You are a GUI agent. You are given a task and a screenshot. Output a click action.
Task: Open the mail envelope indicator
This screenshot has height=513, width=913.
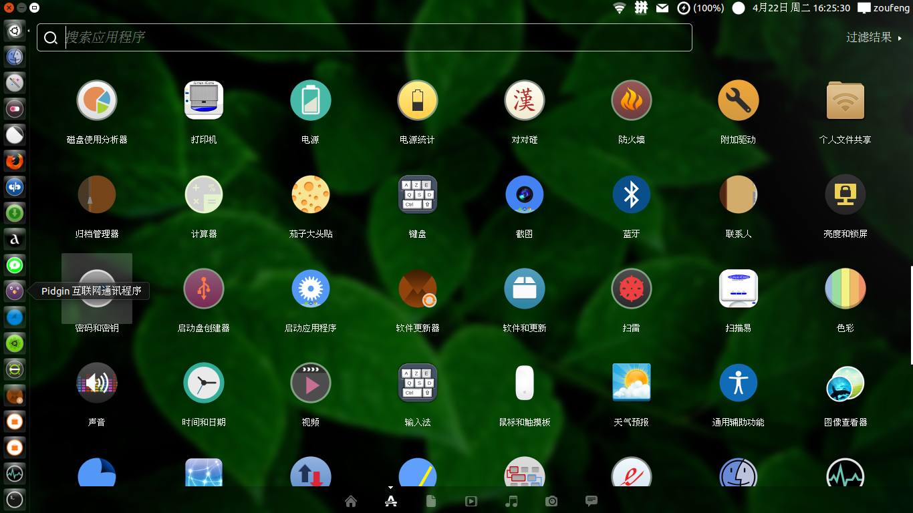662,8
